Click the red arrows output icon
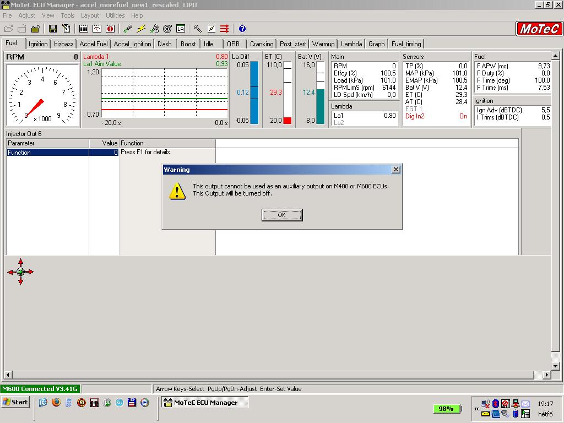This screenshot has height=423, width=564. (x=225, y=29)
